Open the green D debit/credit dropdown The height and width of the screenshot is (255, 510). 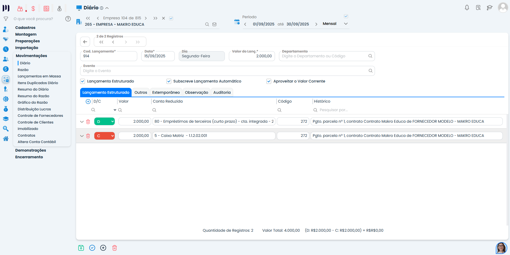tap(105, 122)
